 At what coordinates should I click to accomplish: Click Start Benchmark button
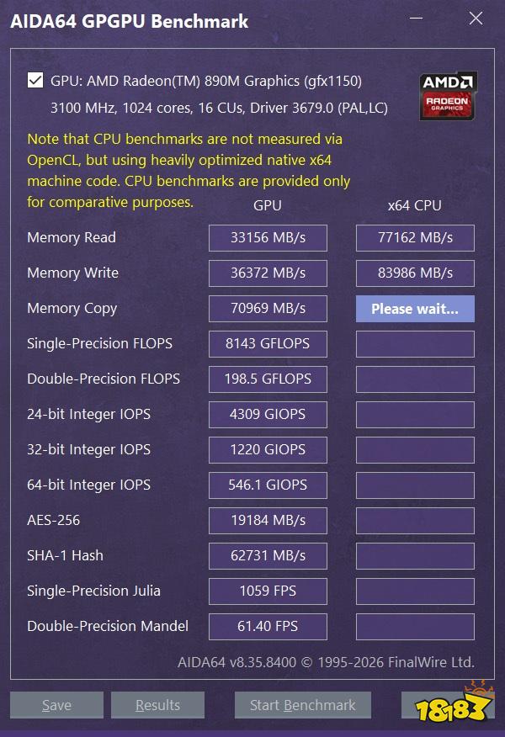pos(303,705)
